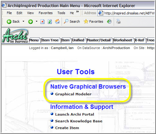This screenshot has height=134, width=156.
Task: Open Favorites star toolbar button
Action: point(93,21)
